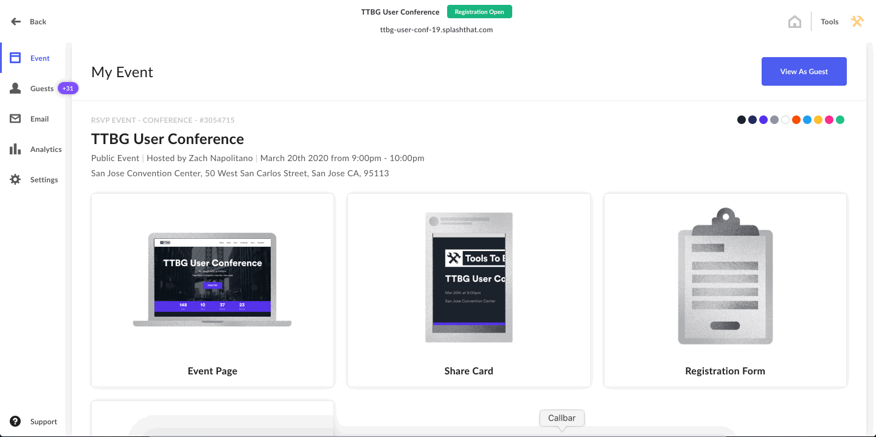This screenshot has height=437, width=876.
Task: Click the Back arrow icon
Action: (16, 22)
